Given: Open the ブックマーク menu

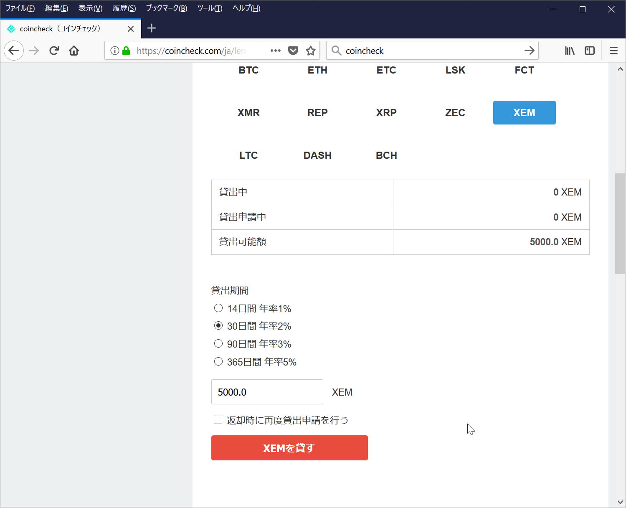Looking at the screenshot, I should click(x=167, y=8).
